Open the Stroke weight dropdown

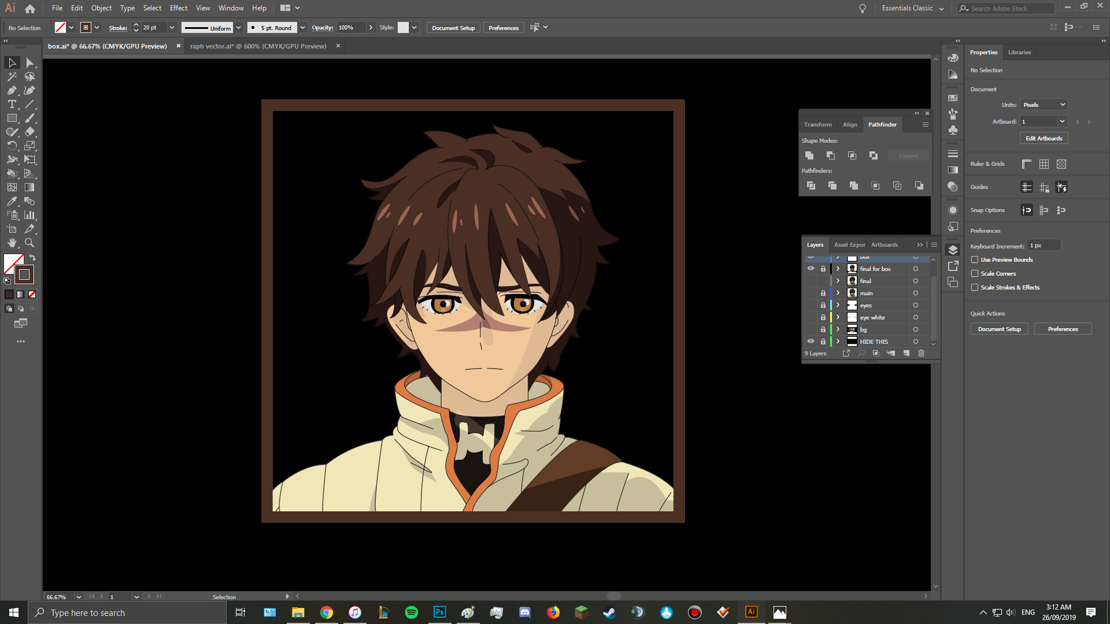(x=172, y=27)
